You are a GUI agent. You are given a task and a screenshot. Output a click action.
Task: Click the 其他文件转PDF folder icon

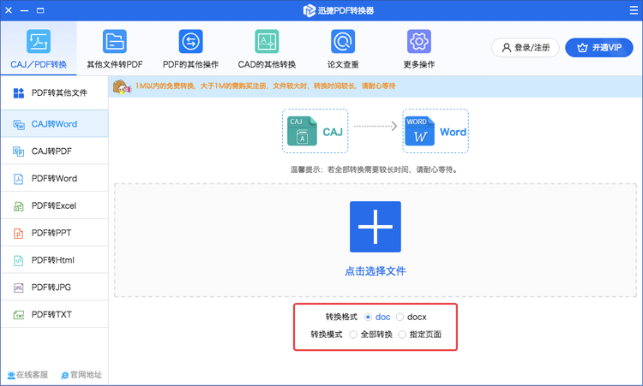pos(115,41)
